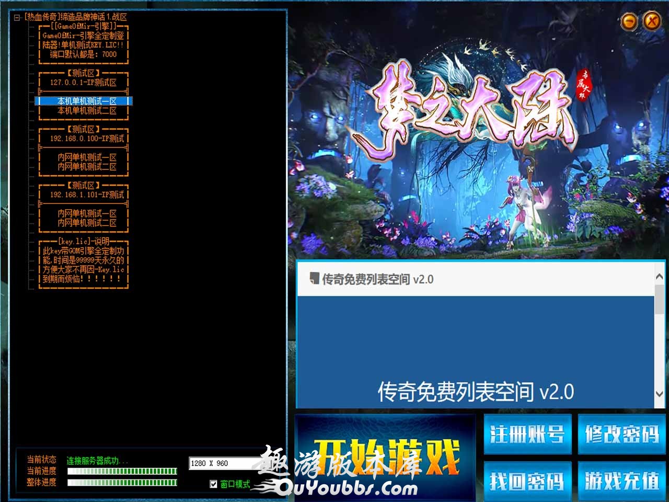
Task: Open 注册账号 account registration
Action: pos(527,435)
